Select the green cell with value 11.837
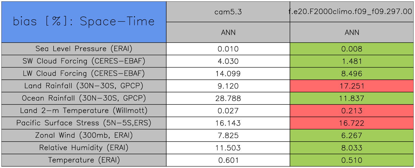This screenshot has width=415, height=168. [x=352, y=98]
